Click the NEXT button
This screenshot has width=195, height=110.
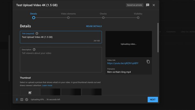pos(153,100)
